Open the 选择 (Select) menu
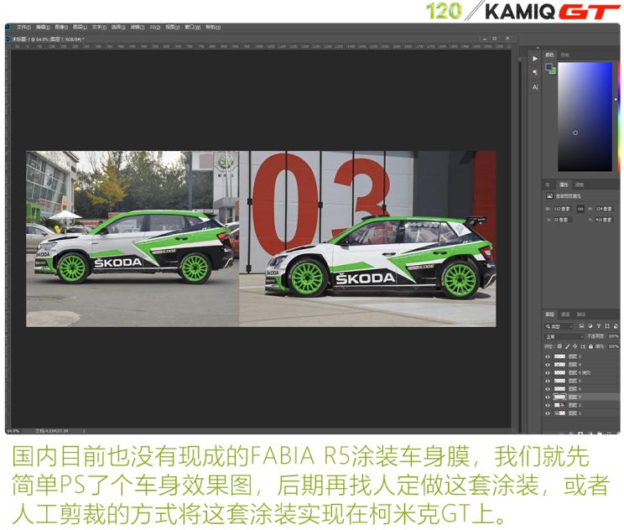The image size is (624, 530). 118,27
